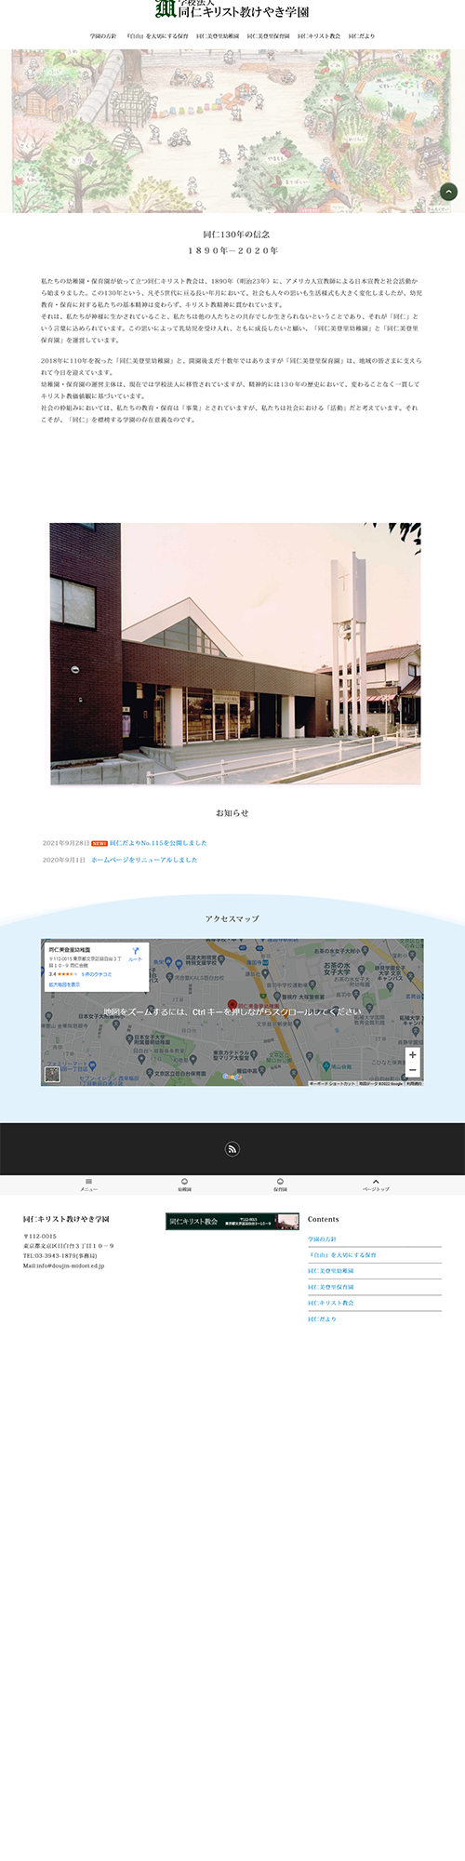Click the 同仁キリスト教会 banner image in the footer
465x1861 pixels.
click(x=232, y=1221)
